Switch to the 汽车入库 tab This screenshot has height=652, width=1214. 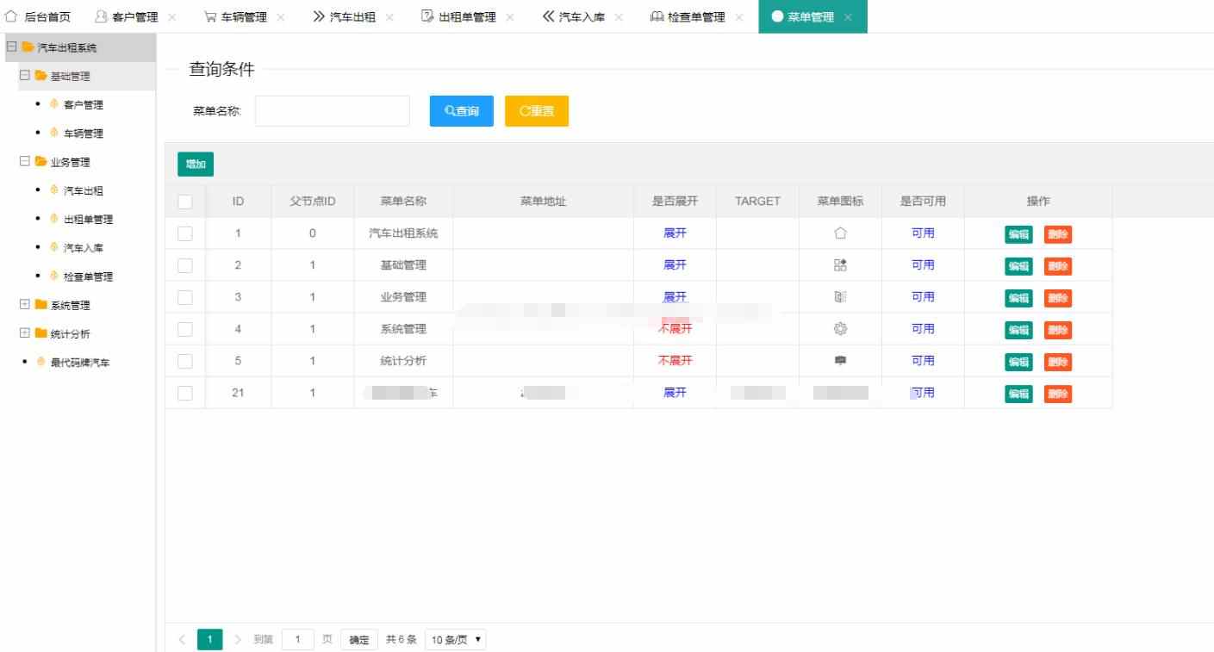[x=574, y=16]
